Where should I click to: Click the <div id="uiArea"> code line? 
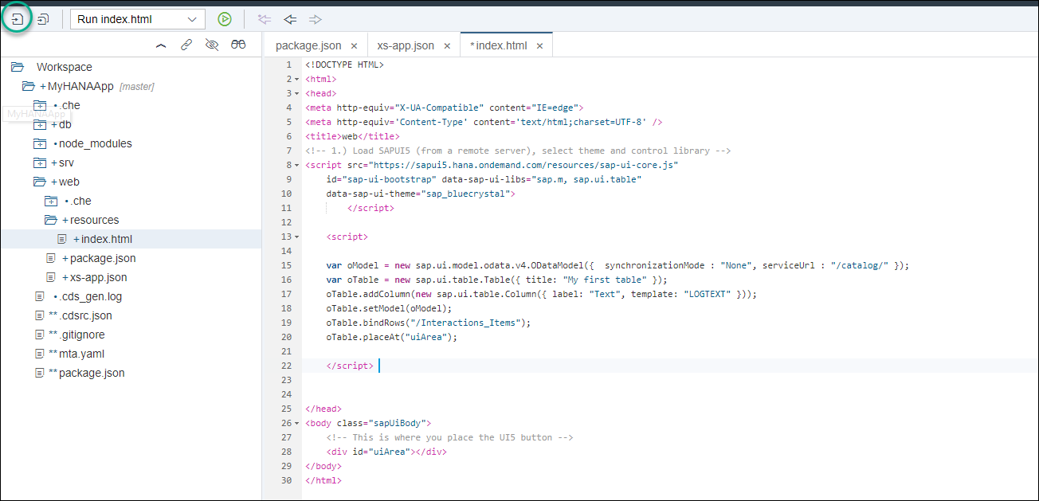386,452
